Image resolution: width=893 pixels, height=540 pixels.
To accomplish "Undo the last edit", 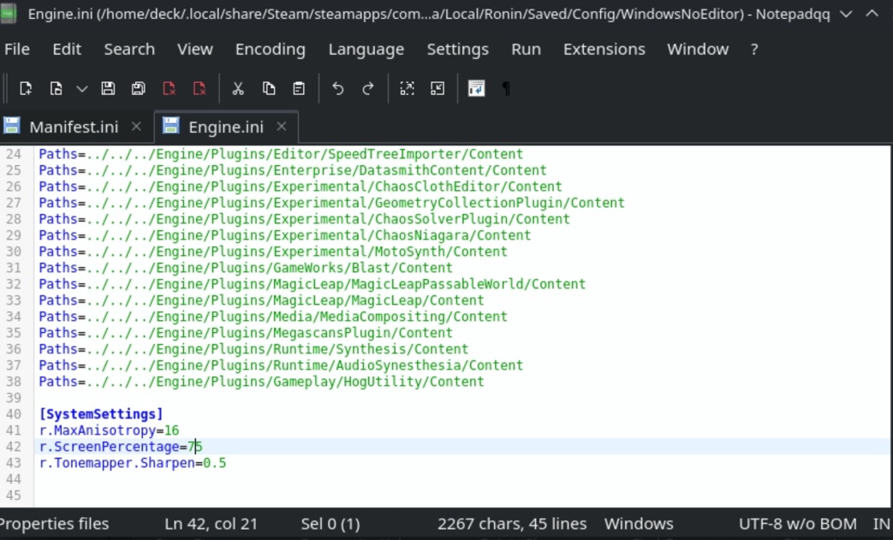I will 338,88.
